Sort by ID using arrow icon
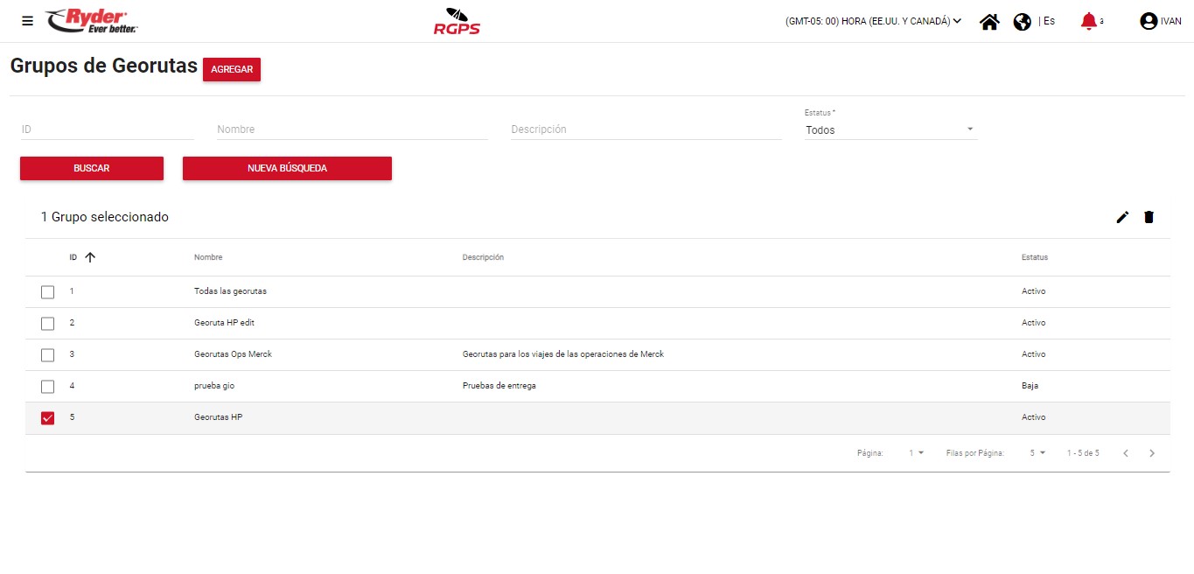1194x574 pixels. (x=89, y=257)
